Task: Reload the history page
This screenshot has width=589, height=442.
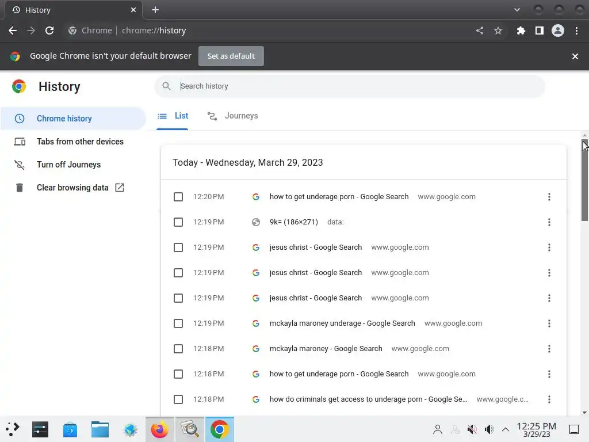Action: (x=49, y=31)
